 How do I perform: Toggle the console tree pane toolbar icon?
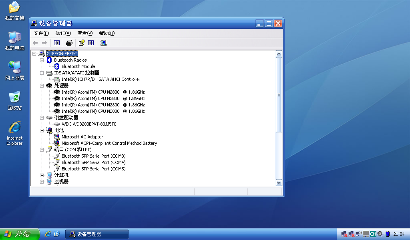[57, 43]
